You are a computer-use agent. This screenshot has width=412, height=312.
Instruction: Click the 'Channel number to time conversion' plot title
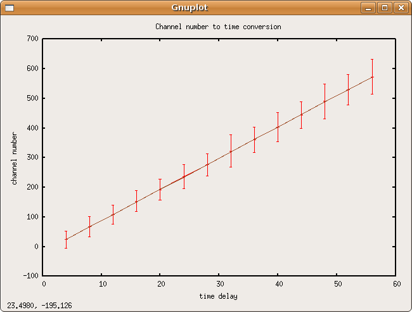click(218, 27)
